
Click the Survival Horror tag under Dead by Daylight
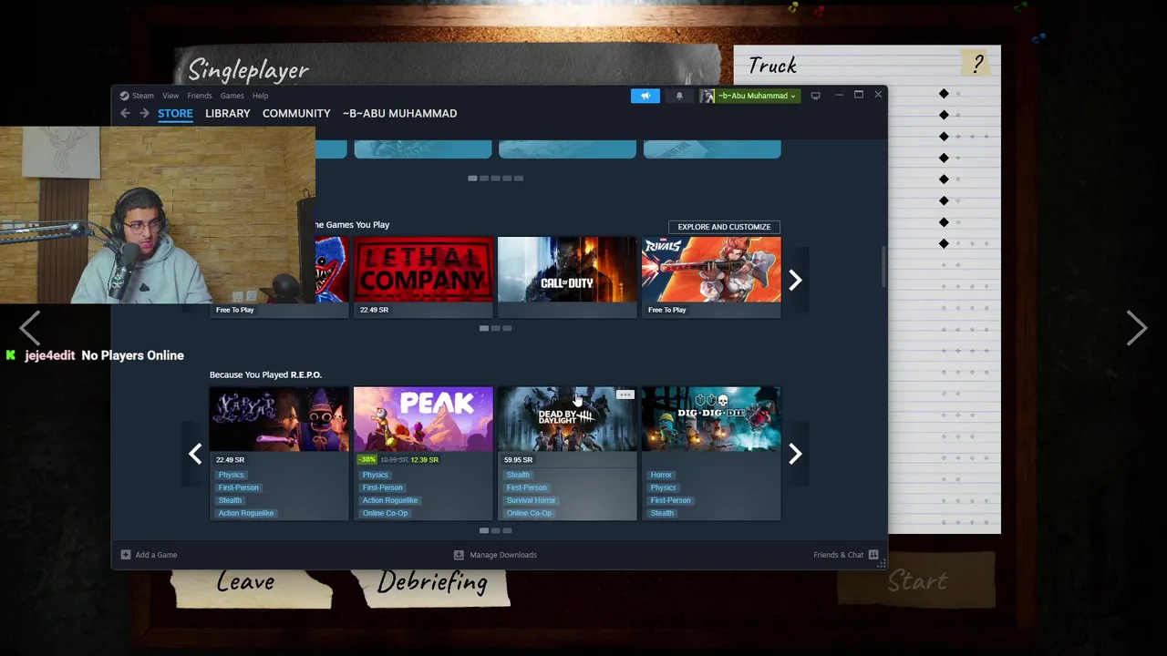(x=531, y=500)
